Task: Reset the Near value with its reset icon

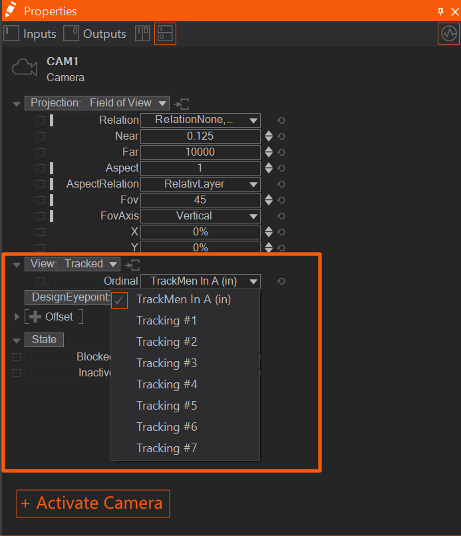Action: pos(281,136)
